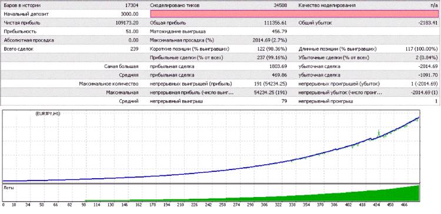Click 'непрерывных проигрышей (убыток)' label
441x214 pixels.
click(339, 84)
